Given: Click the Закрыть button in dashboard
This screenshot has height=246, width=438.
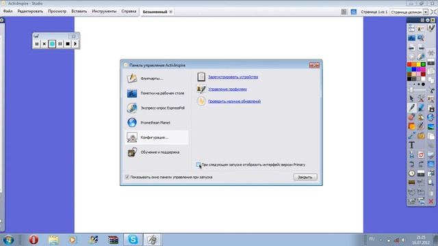Looking at the screenshot, I should pyautogui.click(x=305, y=177).
